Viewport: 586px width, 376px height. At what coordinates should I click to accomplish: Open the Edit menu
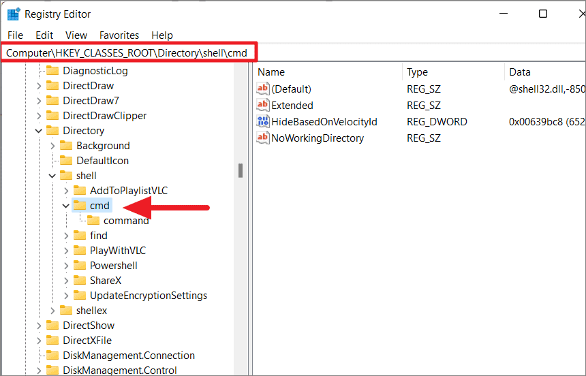[44, 35]
